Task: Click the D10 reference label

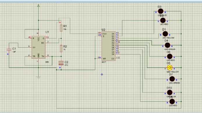Action: point(169,88)
